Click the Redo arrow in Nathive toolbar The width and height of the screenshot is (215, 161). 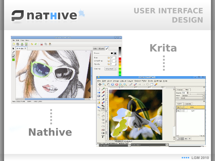[36, 44]
